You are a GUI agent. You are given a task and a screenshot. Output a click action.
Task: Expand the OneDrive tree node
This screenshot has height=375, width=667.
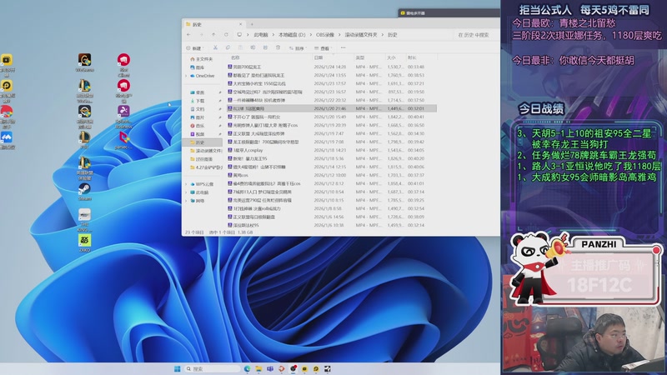(186, 76)
